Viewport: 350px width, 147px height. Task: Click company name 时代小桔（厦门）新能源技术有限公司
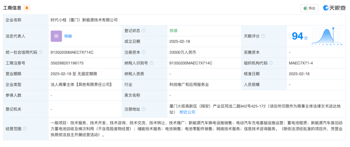(x=84, y=20)
